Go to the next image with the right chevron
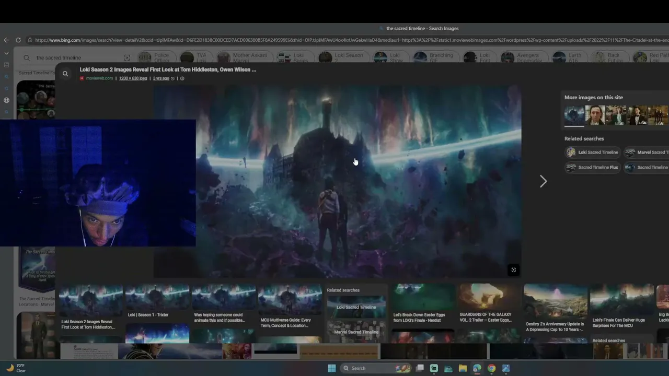Viewport: 669px width, 376px height. 543,181
